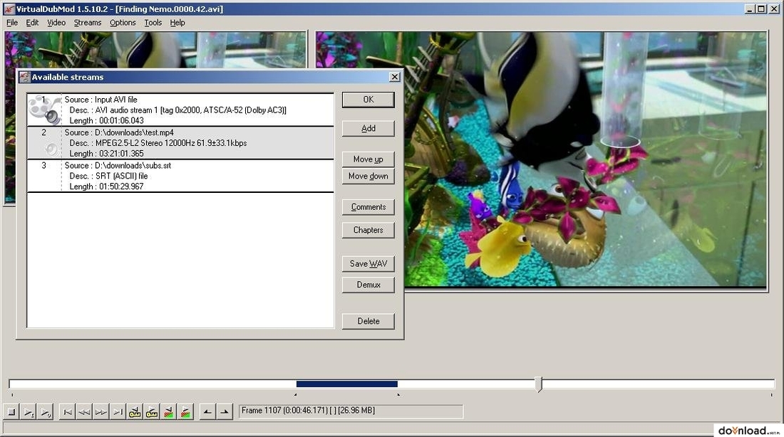Click the input video preview pane
Viewport: 784px width, 437px height.
click(x=155, y=49)
